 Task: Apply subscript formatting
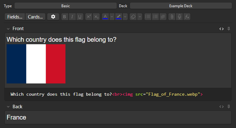coord(96,17)
